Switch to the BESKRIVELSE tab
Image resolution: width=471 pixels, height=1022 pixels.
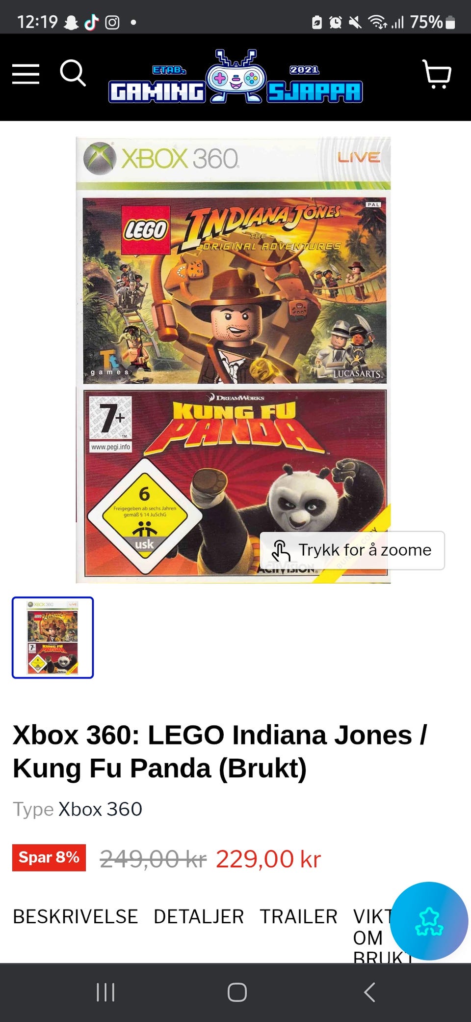pyautogui.click(x=76, y=916)
